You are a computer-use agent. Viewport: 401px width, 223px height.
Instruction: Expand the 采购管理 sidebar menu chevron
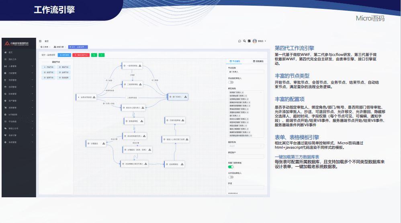(33, 108)
